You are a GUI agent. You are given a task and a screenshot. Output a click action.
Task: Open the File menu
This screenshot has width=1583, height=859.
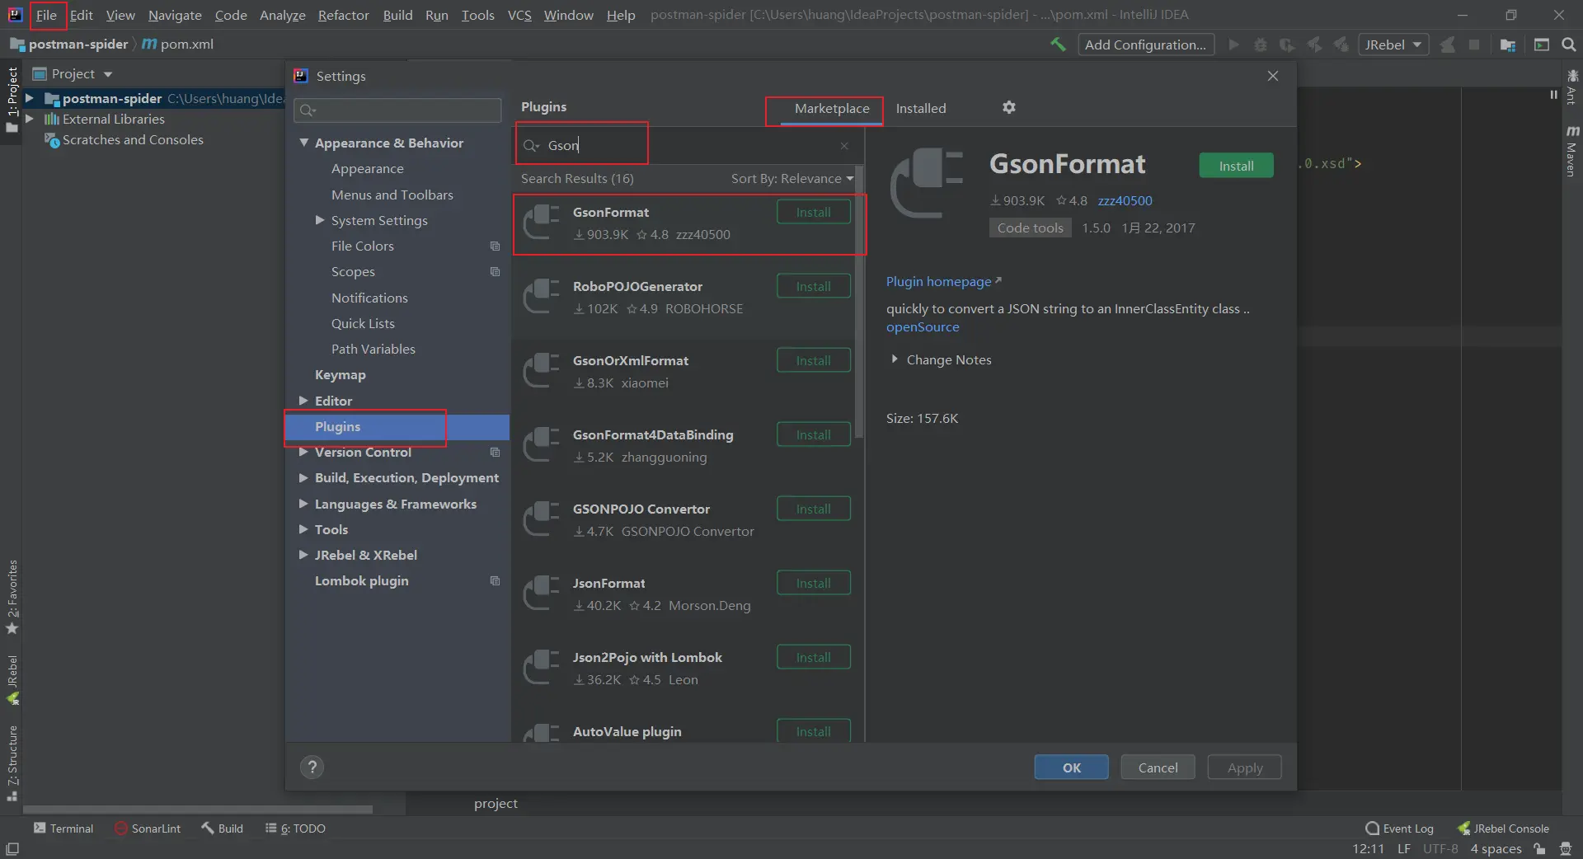[47, 15]
